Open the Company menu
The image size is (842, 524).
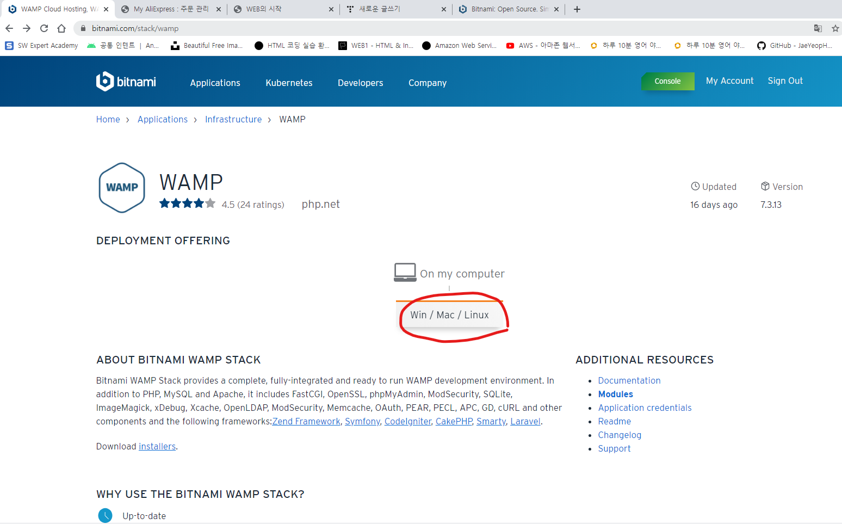coord(428,83)
